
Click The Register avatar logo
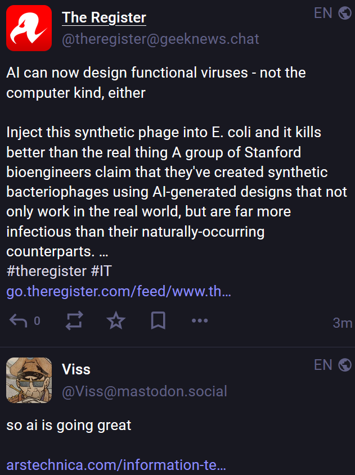(x=29, y=28)
